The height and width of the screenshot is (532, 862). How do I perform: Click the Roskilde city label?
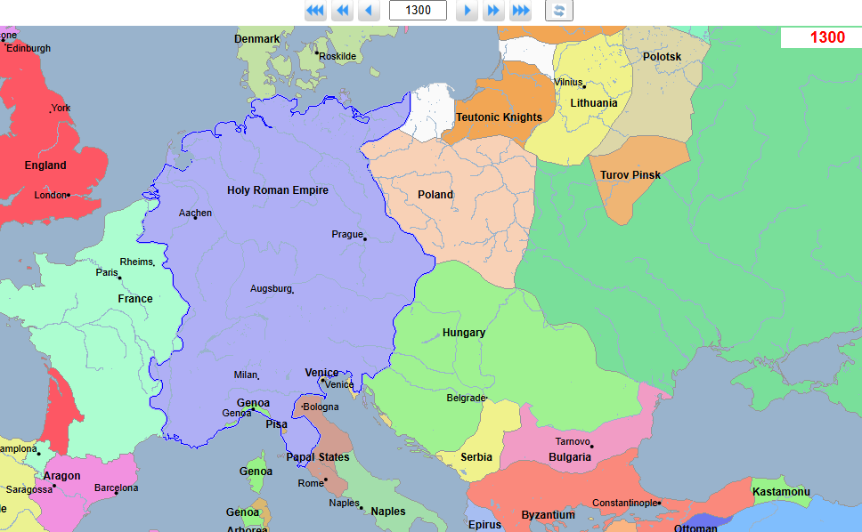point(337,57)
